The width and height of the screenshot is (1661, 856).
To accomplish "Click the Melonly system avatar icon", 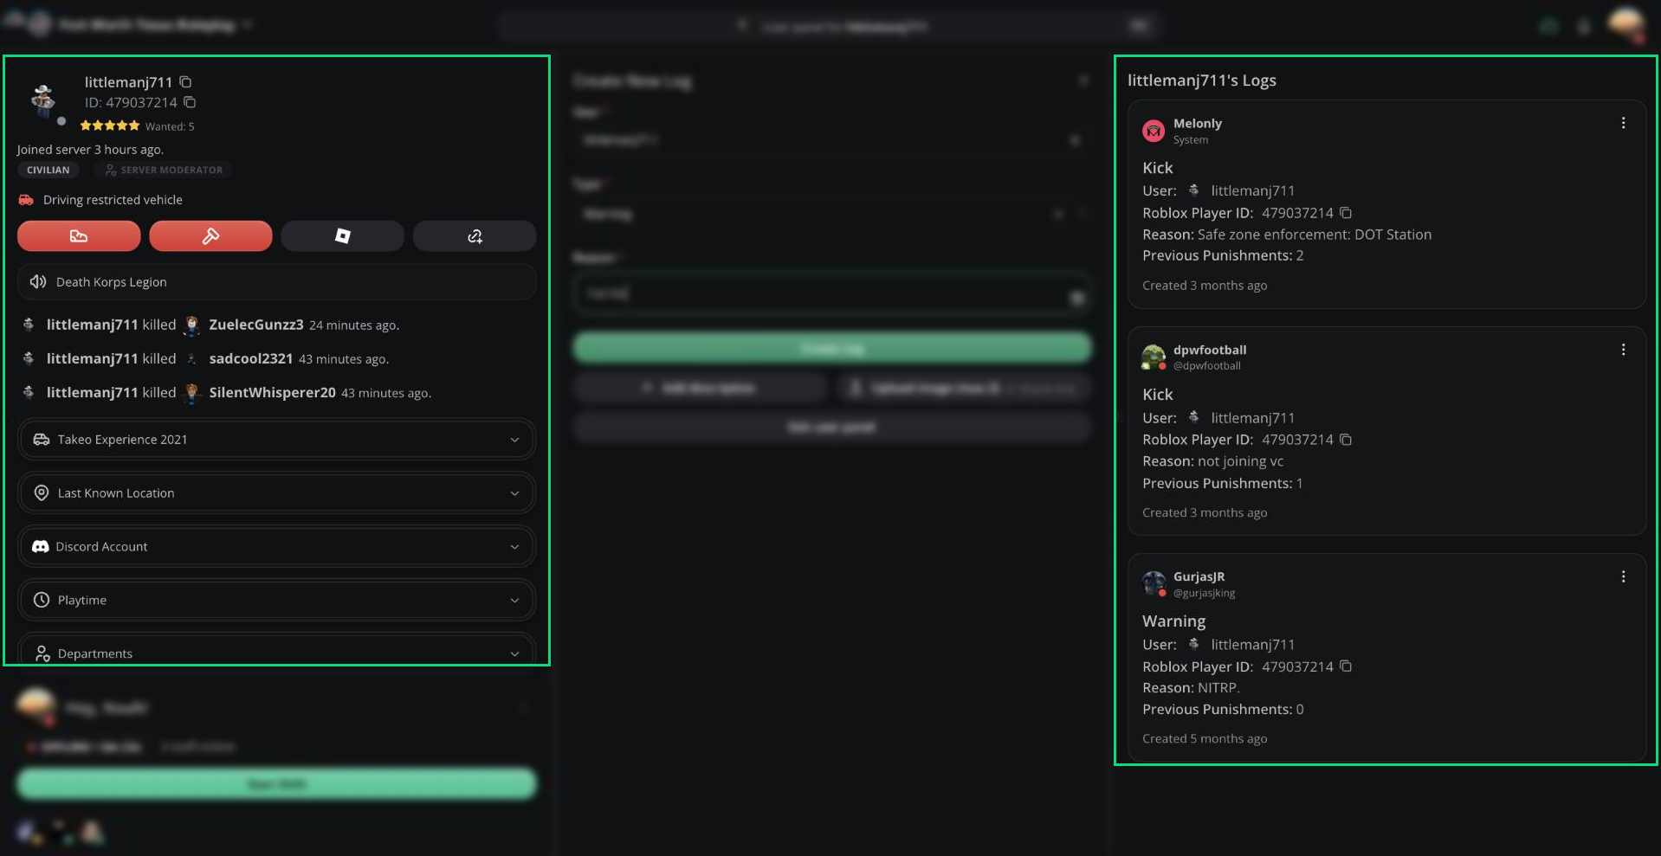I will [x=1154, y=131].
